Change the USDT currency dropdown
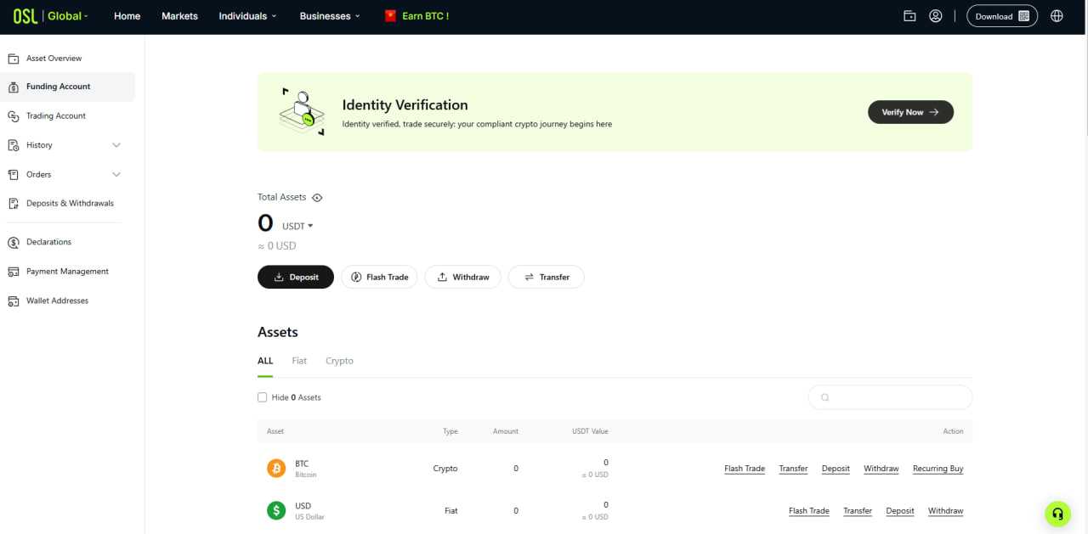Image resolution: width=1088 pixels, height=534 pixels. pyautogui.click(x=297, y=226)
